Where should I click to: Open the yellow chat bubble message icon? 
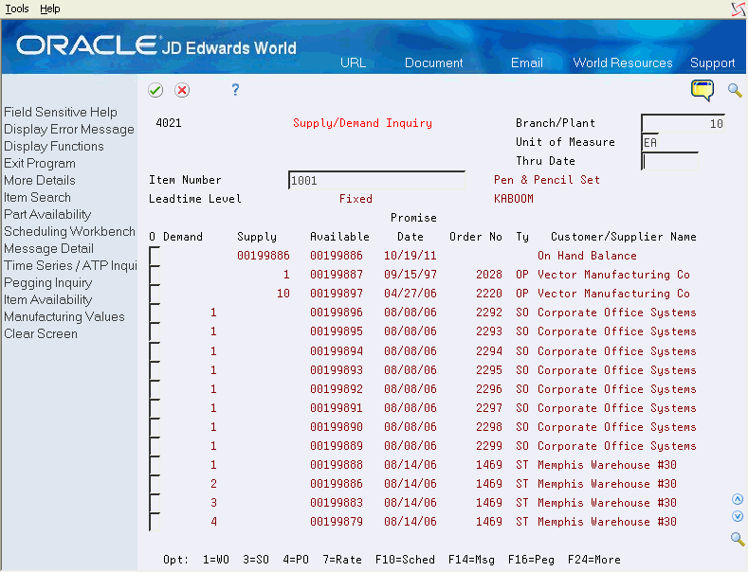(702, 91)
